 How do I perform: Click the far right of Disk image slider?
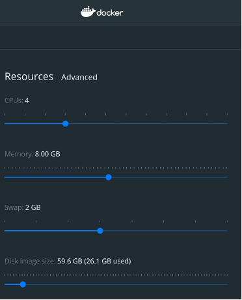click(x=227, y=284)
